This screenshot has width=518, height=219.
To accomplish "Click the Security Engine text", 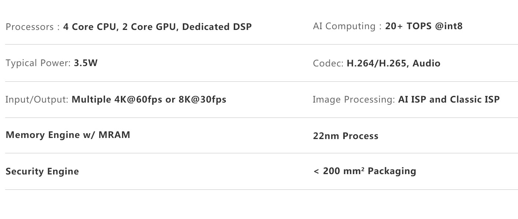I will click(42, 172).
